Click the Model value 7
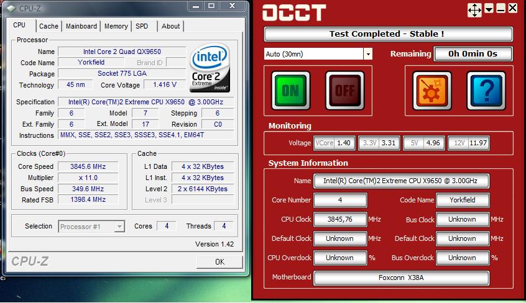This screenshot has height=303, width=526. [x=145, y=113]
